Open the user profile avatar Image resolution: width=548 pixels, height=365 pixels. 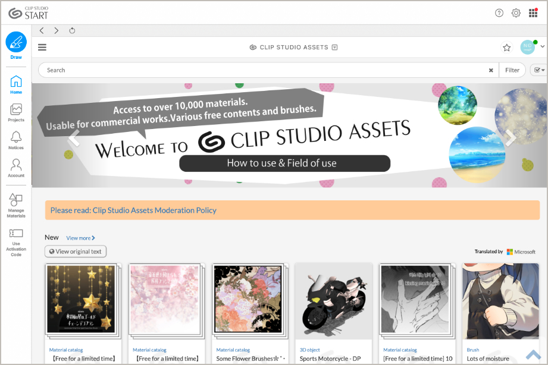coord(527,47)
